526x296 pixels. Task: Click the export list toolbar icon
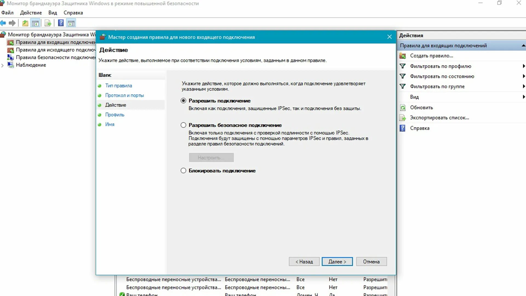pos(48,23)
